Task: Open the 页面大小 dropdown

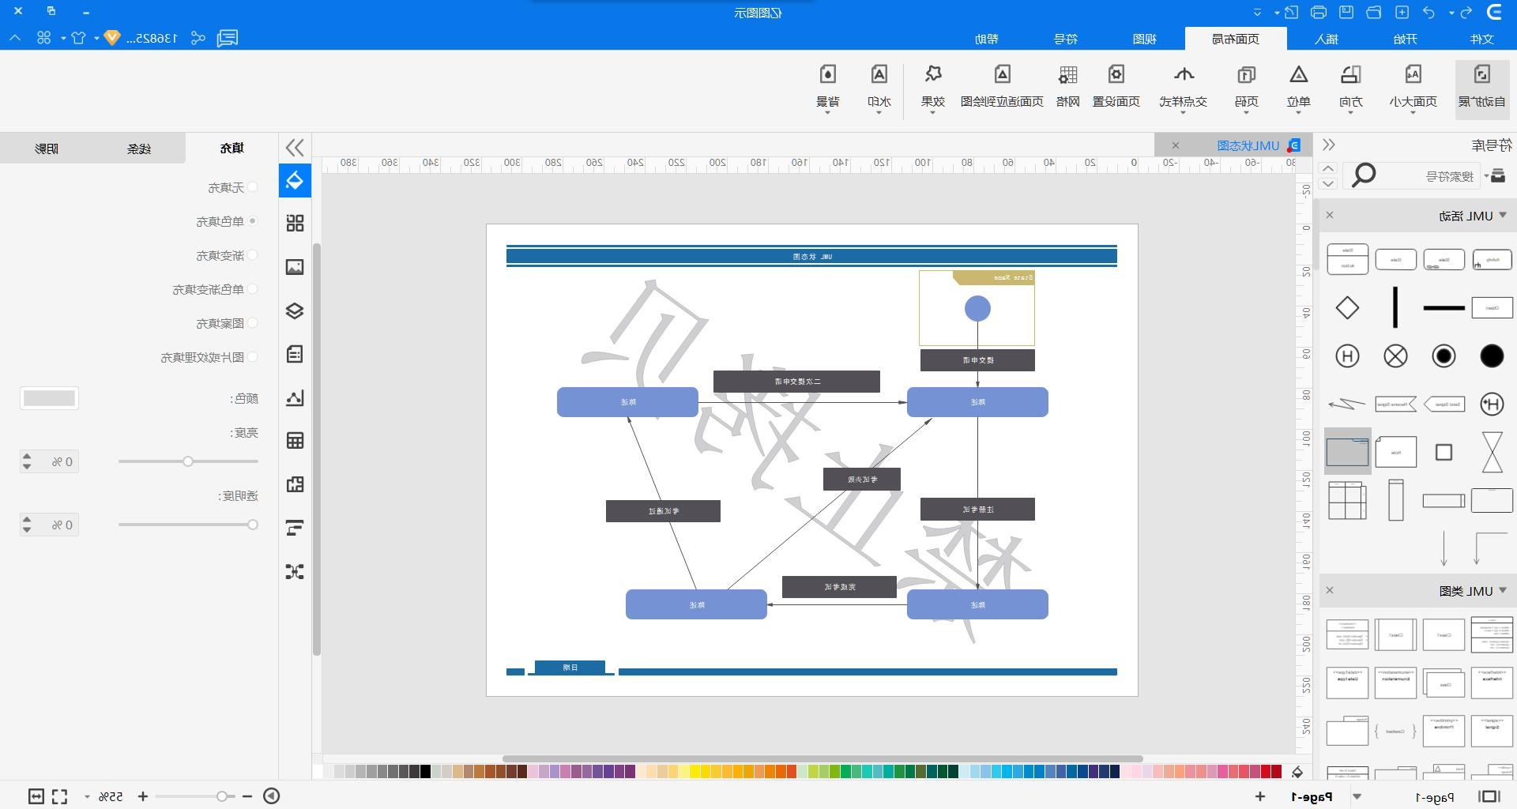Action: coord(1413,89)
